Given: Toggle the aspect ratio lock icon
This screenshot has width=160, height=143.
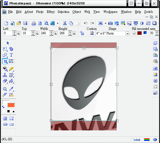Looking at the screenshot, I should [82, 33].
